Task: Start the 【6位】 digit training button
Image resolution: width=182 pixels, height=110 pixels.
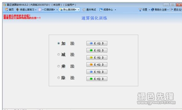Action: point(97,79)
